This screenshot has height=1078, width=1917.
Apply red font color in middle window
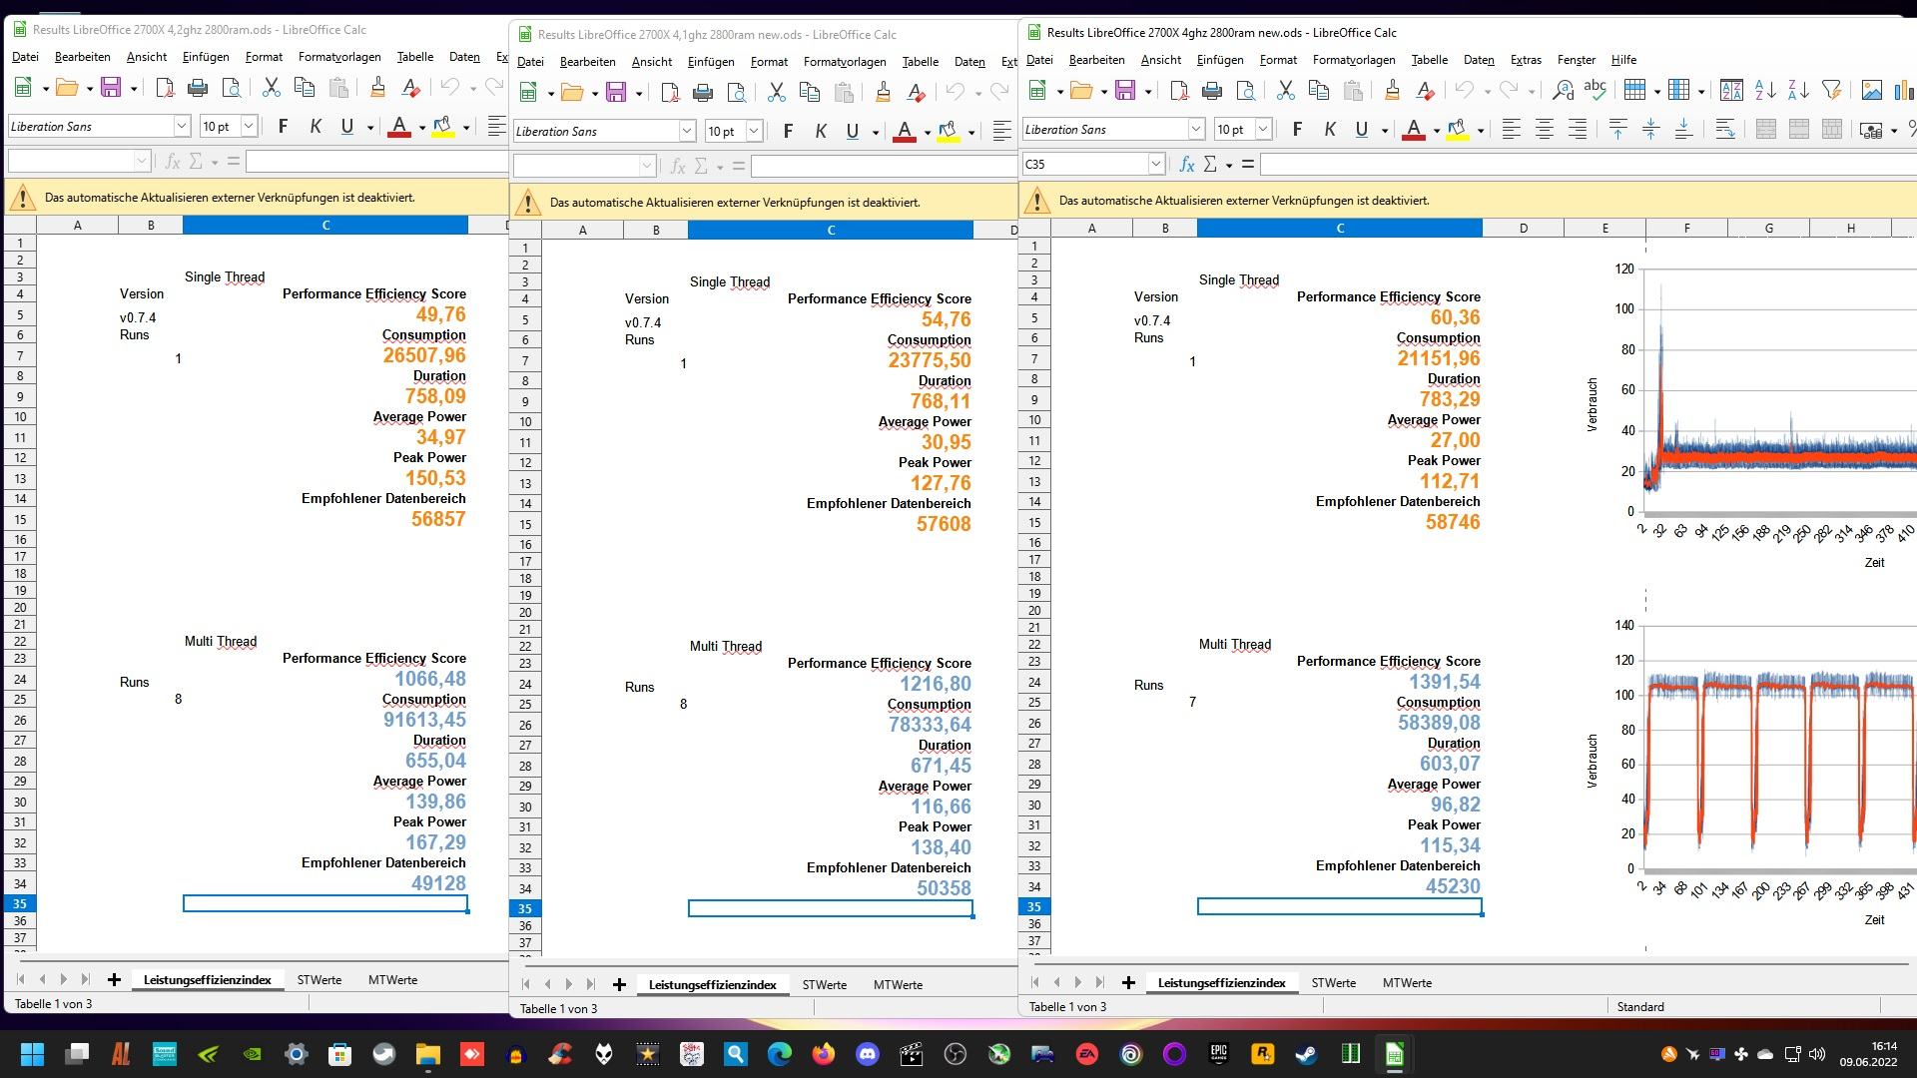point(905,131)
